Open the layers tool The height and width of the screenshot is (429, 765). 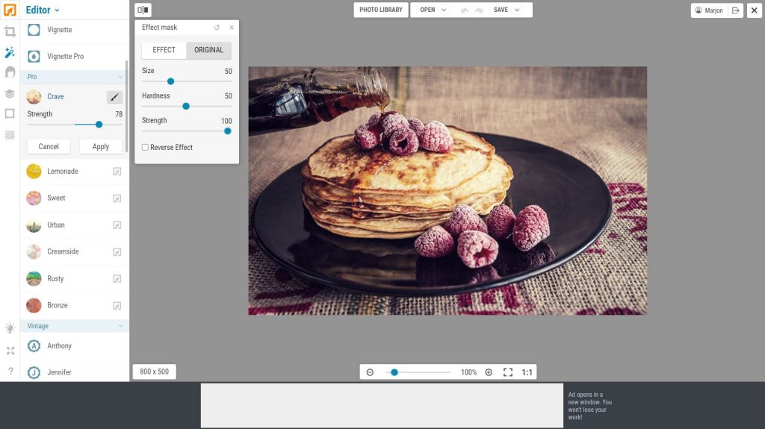click(x=10, y=93)
